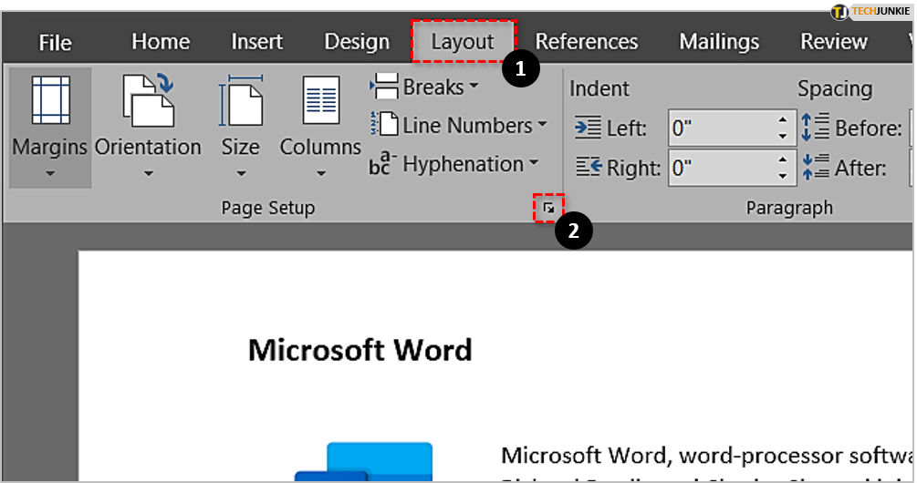The width and height of the screenshot is (917, 483).
Task: Select the Columns layout icon
Action: (320, 100)
